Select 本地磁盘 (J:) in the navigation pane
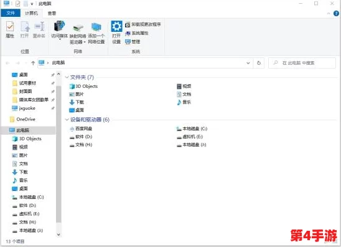This screenshot has width=341, height=247. [27, 230]
